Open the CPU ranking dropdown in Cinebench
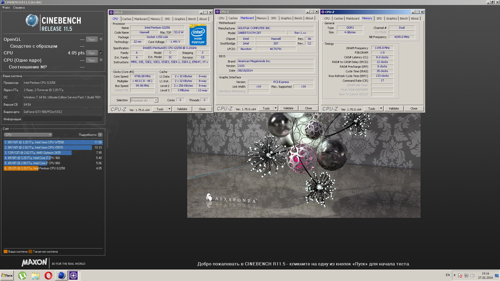Image resolution: width=500 pixels, height=281 pixels. click(x=28, y=135)
